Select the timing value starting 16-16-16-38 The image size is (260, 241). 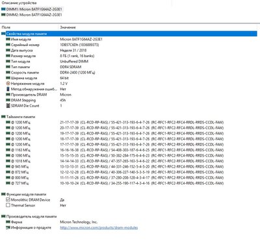(x=142, y=150)
